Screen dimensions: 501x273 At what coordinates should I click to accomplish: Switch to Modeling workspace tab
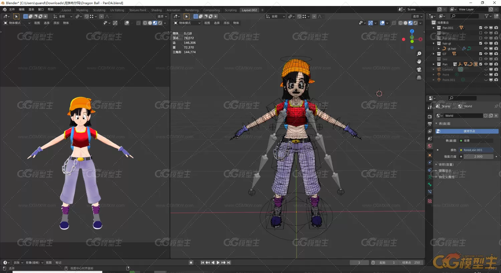[82, 10]
